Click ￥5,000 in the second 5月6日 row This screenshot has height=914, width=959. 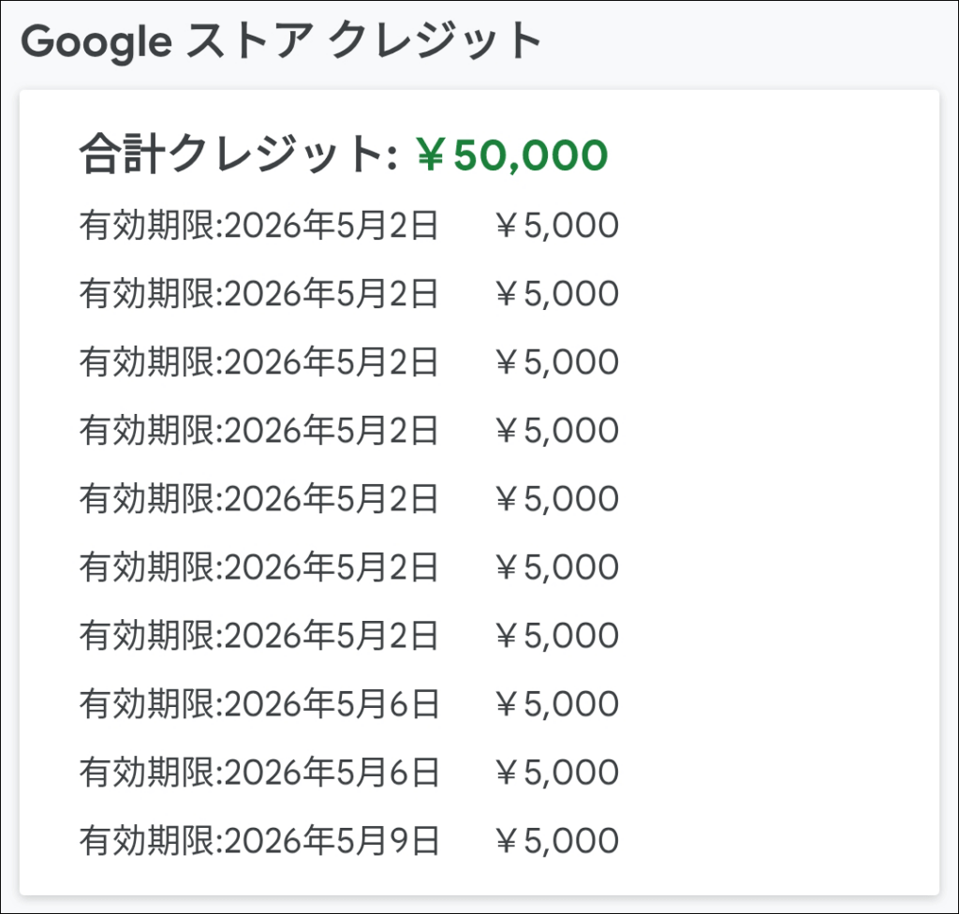[556, 773]
